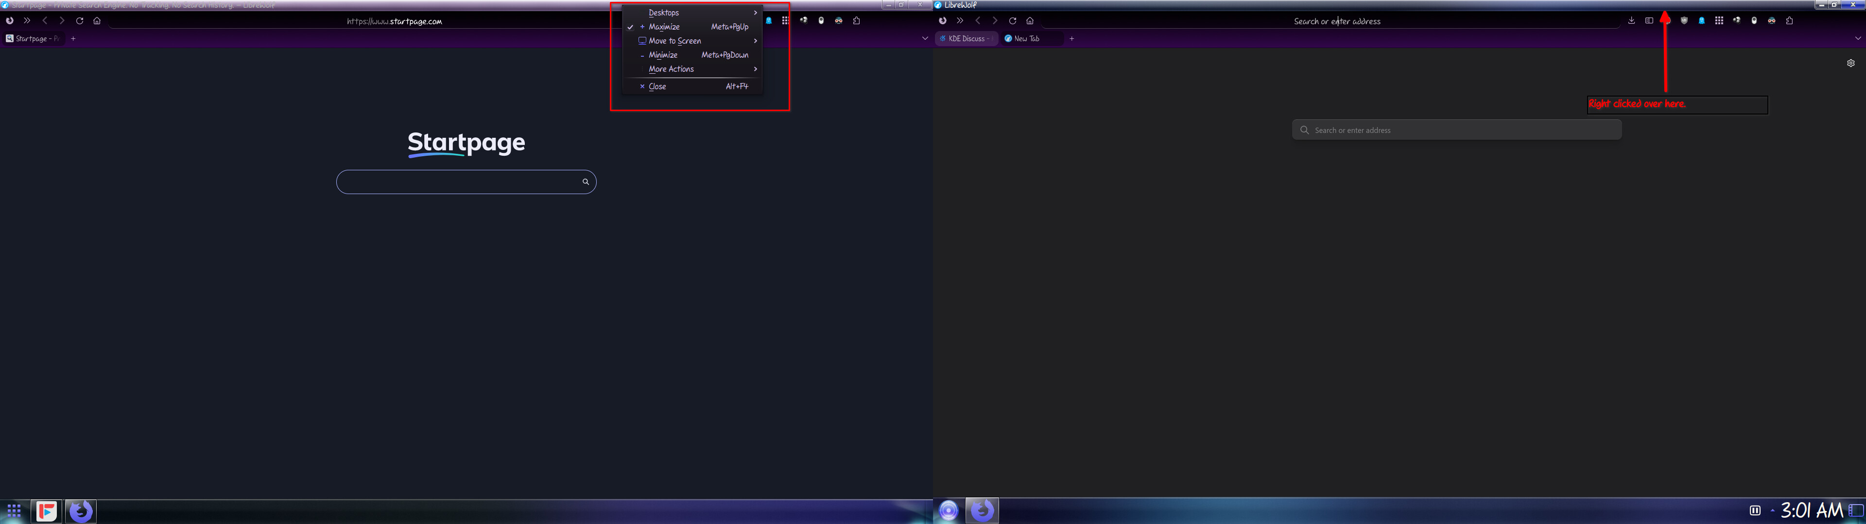List all tabs in left Startpage window
The image size is (1866, 524).
coord(925,38)
